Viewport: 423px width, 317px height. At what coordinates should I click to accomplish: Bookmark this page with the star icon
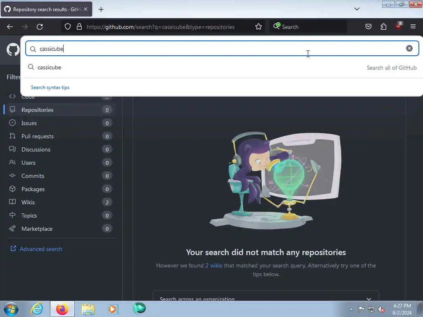[259, 27]
